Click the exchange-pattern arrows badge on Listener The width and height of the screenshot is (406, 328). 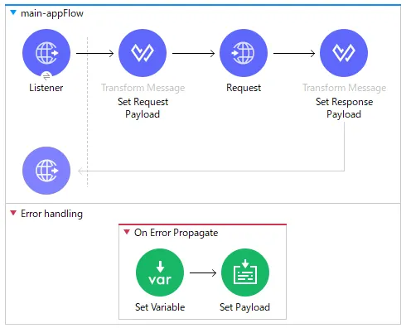[x=46, y=76]
